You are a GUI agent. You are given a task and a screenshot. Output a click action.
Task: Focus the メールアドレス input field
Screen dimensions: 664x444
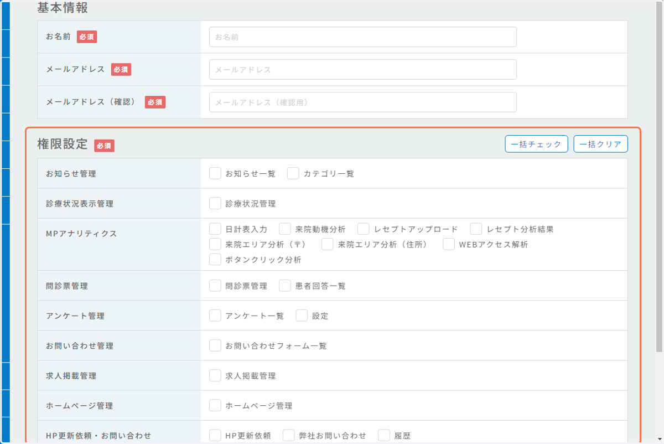pyautogui.click(x=363, y=70)
